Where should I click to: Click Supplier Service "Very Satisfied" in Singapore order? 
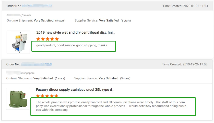pos(108,78)
